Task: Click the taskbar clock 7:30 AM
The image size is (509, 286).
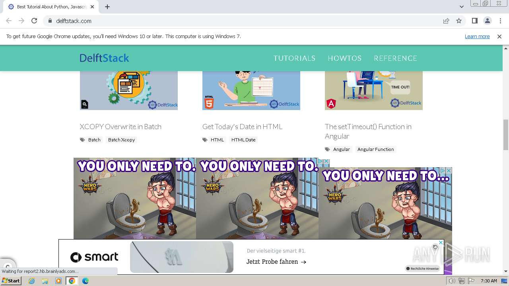Action: (489, 281)
